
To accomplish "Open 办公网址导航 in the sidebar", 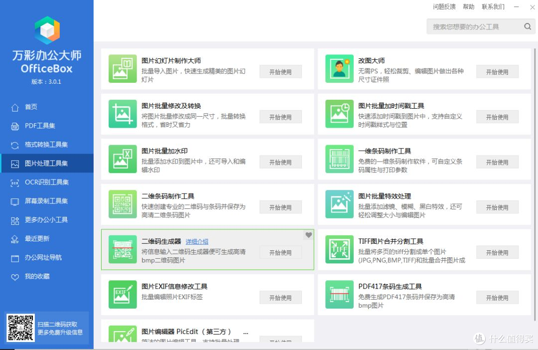I will (47, 258).
